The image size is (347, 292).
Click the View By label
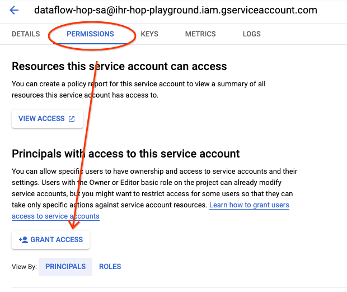24,267
